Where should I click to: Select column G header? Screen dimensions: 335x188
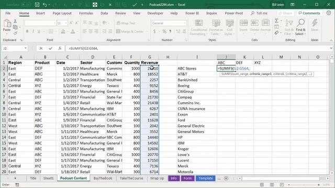(x=150, y=57)
